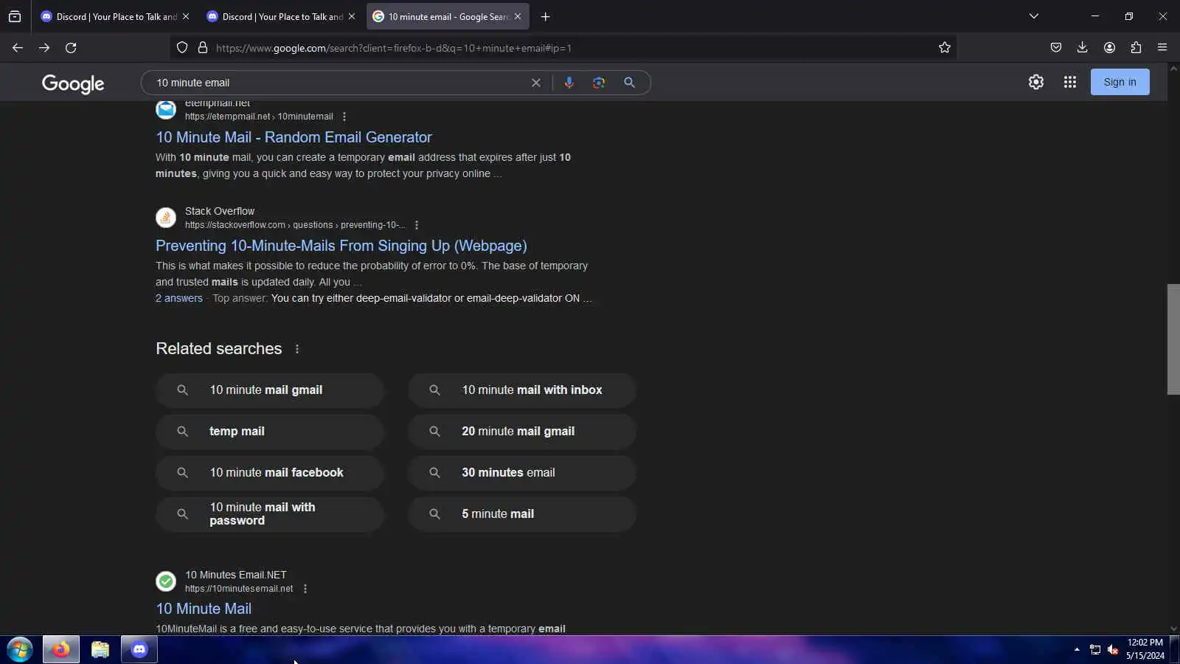This screenshot has height=664, width=1180.
Task: Reload the current Google page
Action: 71,48
